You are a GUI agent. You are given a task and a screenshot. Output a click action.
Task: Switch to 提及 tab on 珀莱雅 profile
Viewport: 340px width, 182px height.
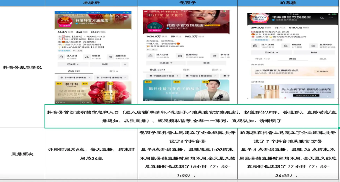tap(323, 59)
